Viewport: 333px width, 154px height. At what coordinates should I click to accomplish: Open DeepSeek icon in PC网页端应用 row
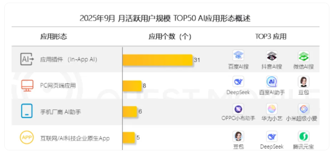click(x=238, y=82)
